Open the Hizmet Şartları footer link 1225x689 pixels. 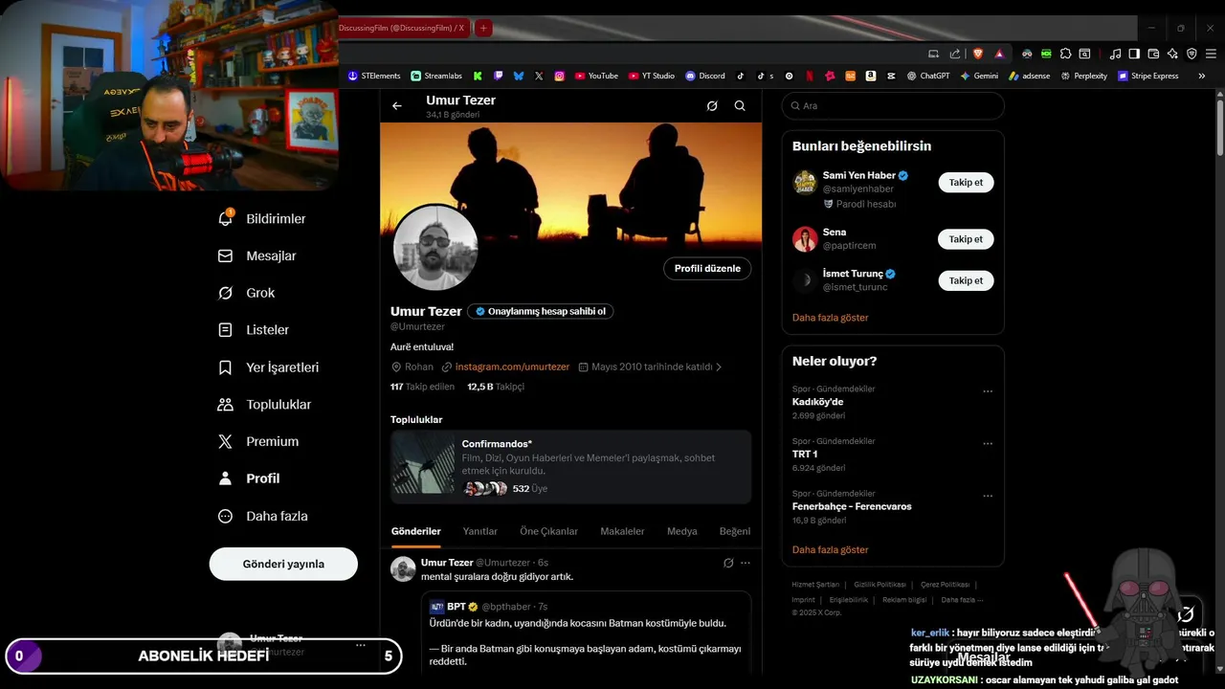click(815, 585)
